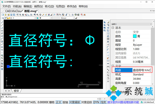Open the color dropdown showing 青
Image resolution: width=155 pixels, height=104 pixels.
[x=44, y=18]
